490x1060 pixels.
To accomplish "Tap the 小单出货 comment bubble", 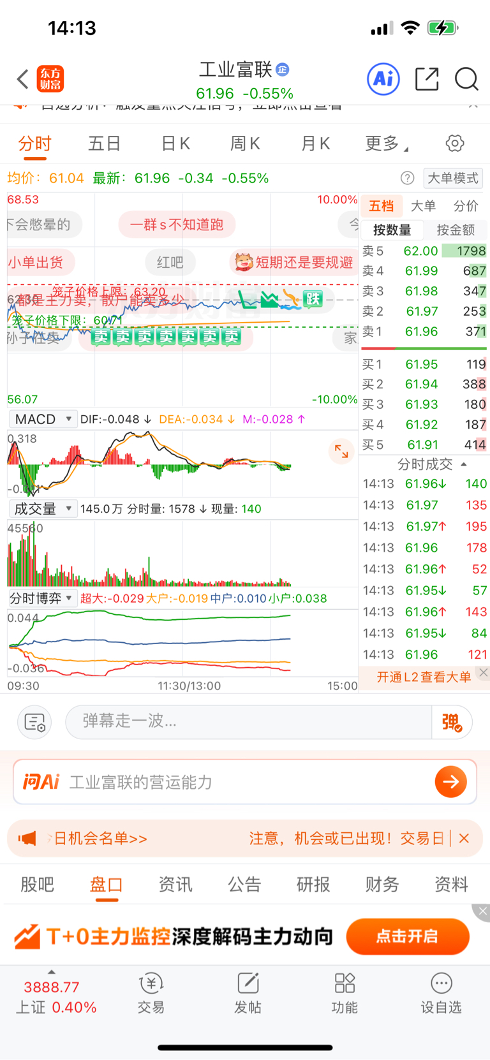I will (x=40, y=262).
